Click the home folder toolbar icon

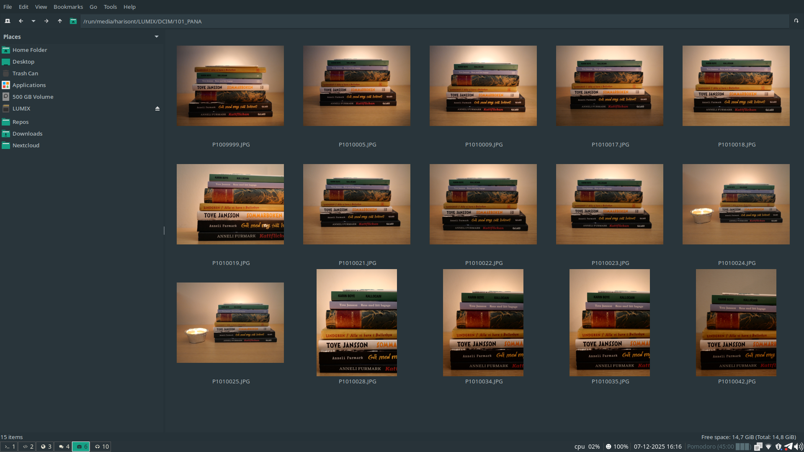(x=73, y=21)
